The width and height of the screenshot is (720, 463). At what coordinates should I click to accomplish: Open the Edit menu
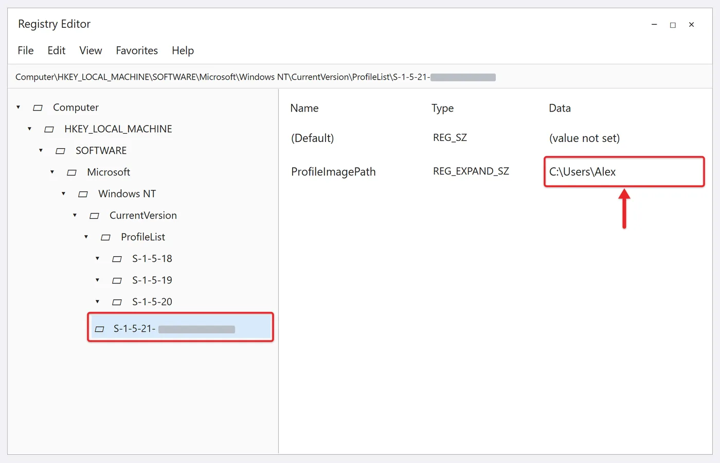pyautogui.click(x=57, y=50)
